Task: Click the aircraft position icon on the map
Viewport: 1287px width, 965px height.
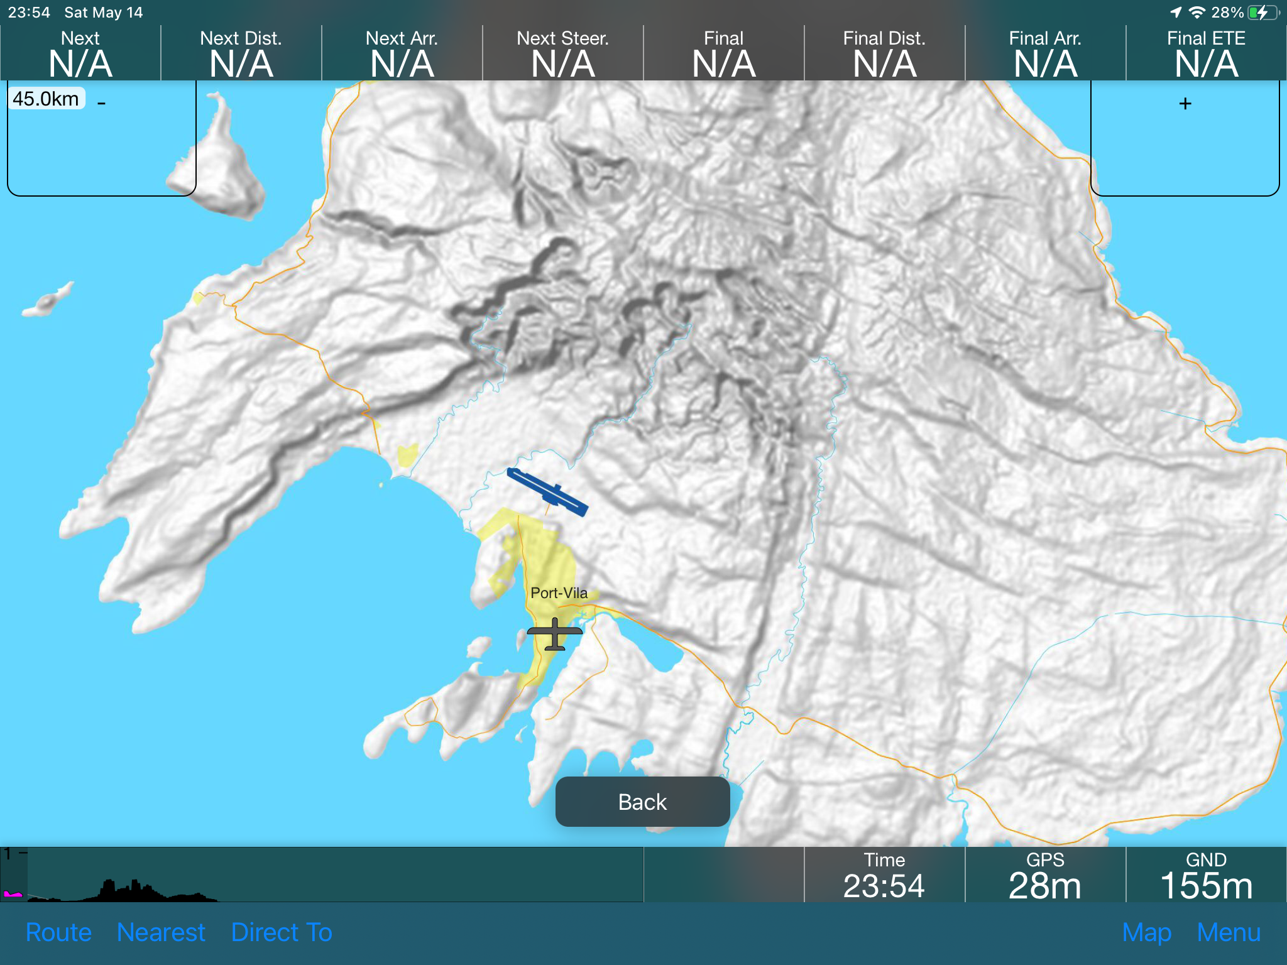Action: [x=554, y=633]
